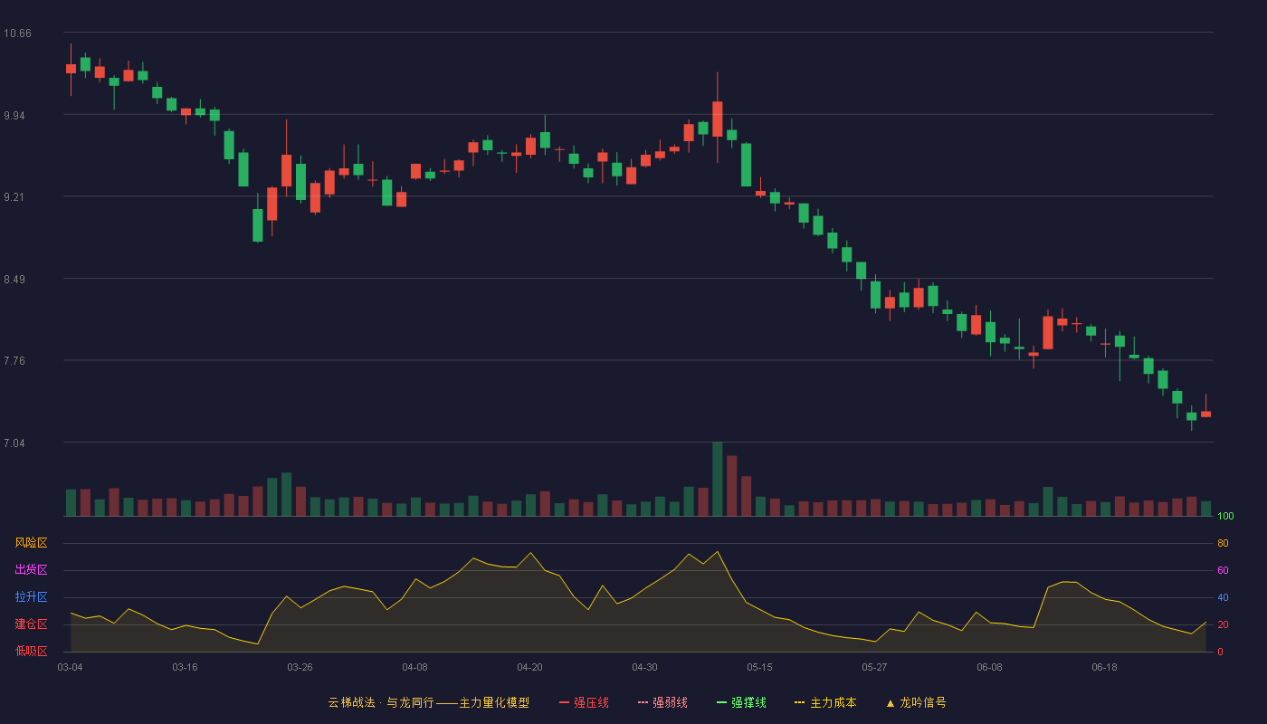The image size is (1267, 724).
Task: Click the 04-08 date label
Action: tap(414, 667)
